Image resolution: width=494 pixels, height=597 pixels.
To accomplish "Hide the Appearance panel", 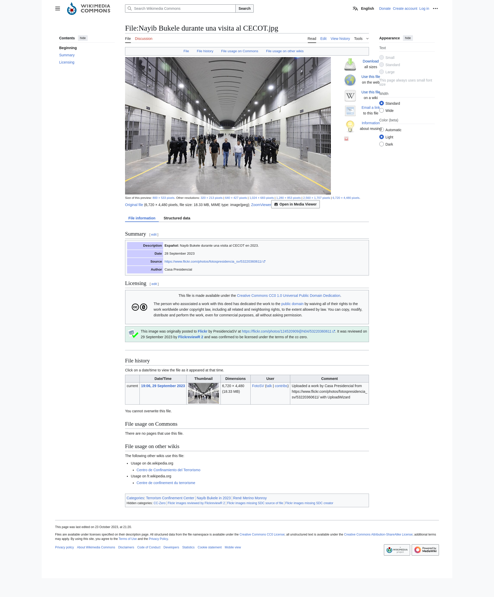I will pos(408,38).
